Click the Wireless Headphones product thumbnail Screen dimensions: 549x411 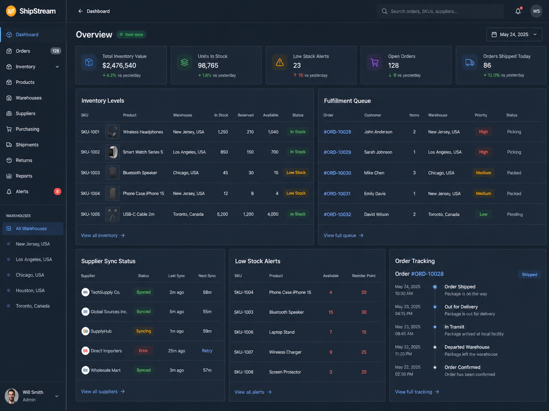coord(113,132)
